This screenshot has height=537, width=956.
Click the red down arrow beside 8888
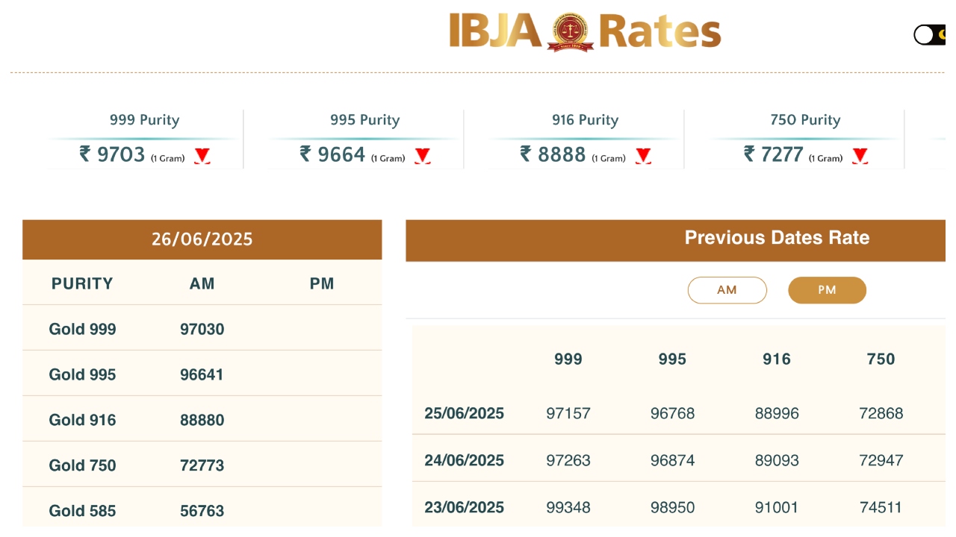(643, 156)
